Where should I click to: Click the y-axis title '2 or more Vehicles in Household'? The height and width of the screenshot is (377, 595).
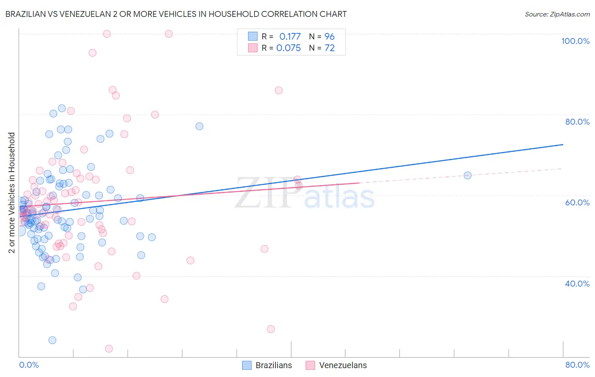point(12,193)
